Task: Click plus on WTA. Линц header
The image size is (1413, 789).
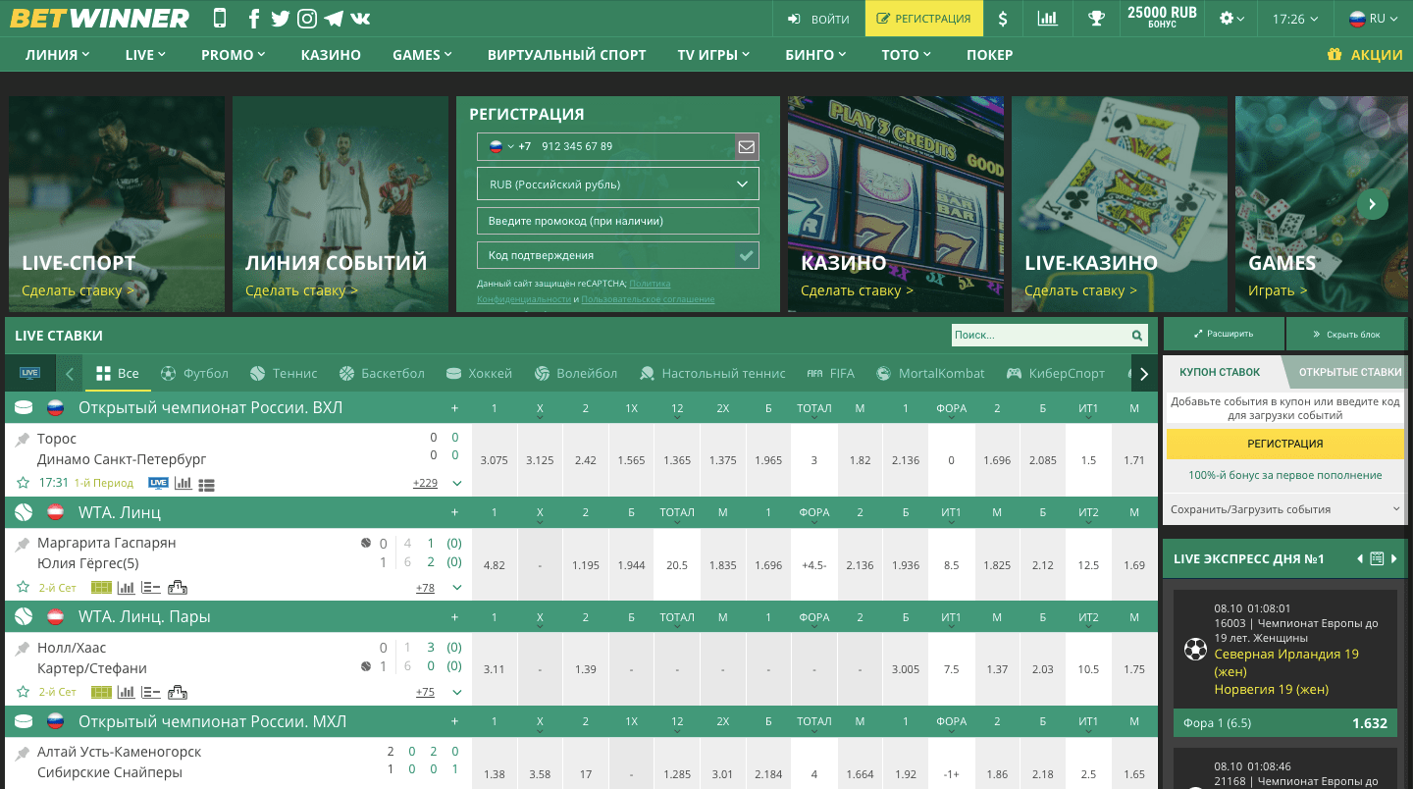Action: click(x=454, y=512)
